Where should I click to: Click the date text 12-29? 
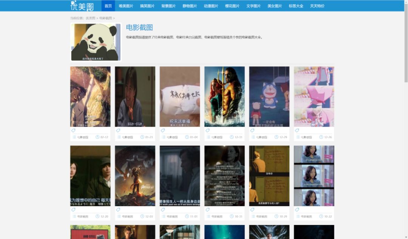tap(283, 137)
